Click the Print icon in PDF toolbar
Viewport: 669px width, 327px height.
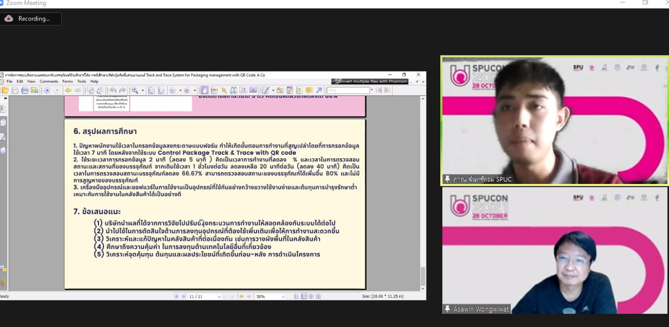[24, 90]
